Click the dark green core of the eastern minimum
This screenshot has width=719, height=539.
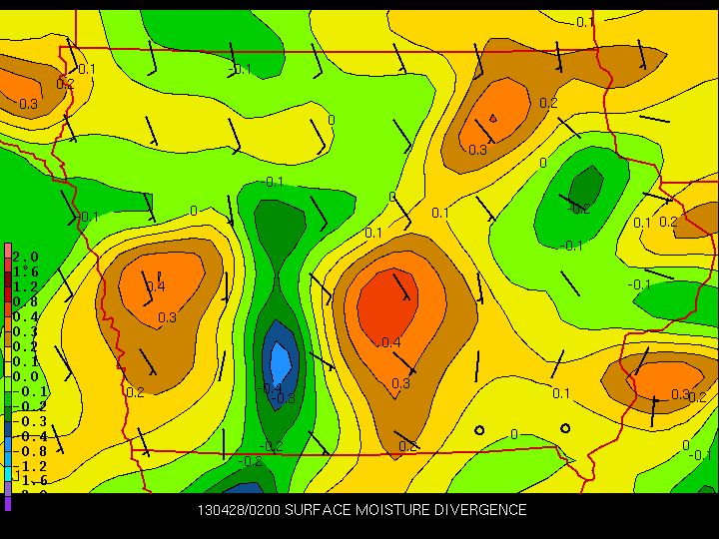pos(584,185)
